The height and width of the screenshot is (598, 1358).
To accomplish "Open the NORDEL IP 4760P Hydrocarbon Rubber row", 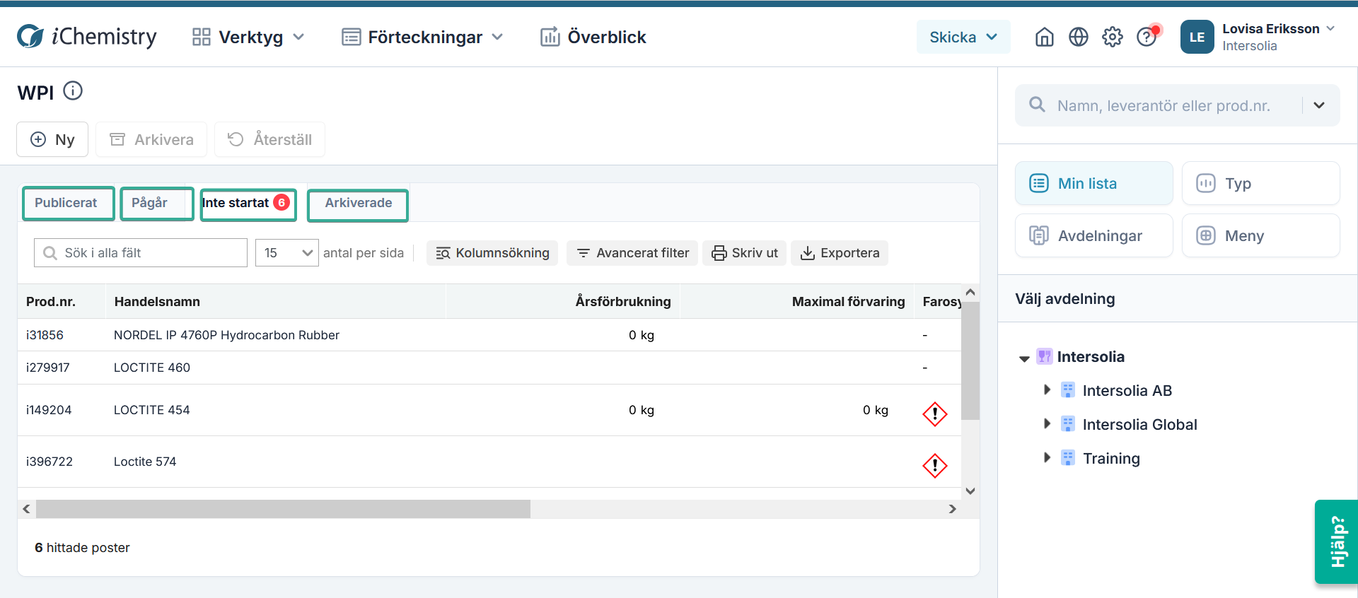I will coord(489,335).
